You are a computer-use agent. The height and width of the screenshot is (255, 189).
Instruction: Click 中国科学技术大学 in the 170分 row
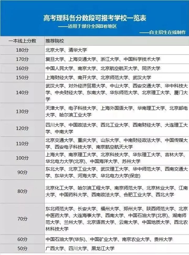pyautogui.click(x=142, y=59)
